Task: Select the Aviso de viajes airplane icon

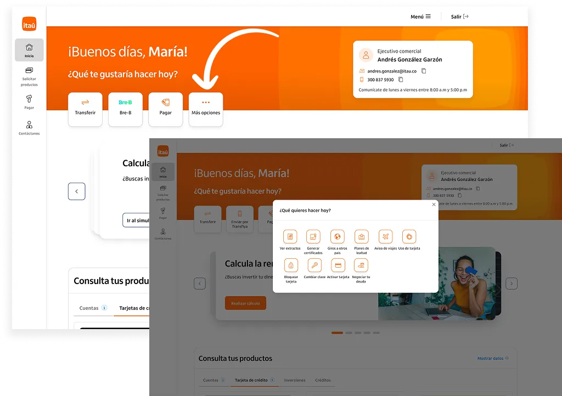Action: coord(385,237)
